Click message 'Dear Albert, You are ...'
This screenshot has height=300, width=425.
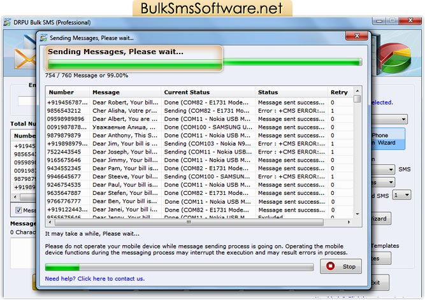point(125,119)
